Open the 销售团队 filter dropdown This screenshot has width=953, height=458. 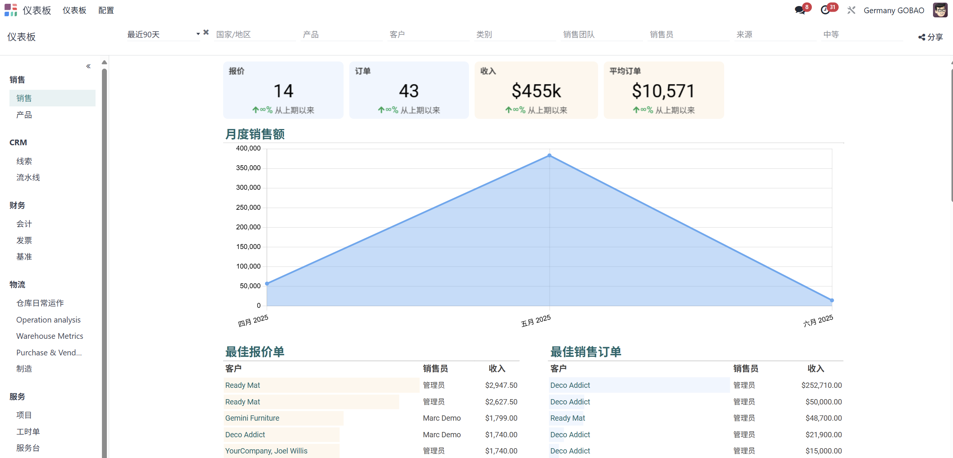point(601,35)
